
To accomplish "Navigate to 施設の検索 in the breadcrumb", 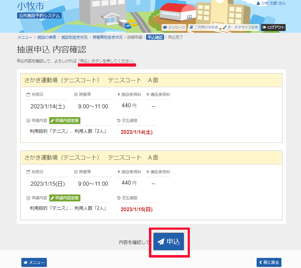I will (x=46, y=37).
